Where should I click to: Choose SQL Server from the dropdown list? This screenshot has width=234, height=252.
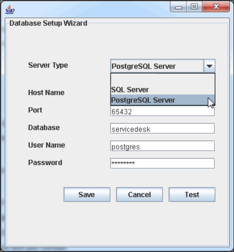(x=163, y=90)
